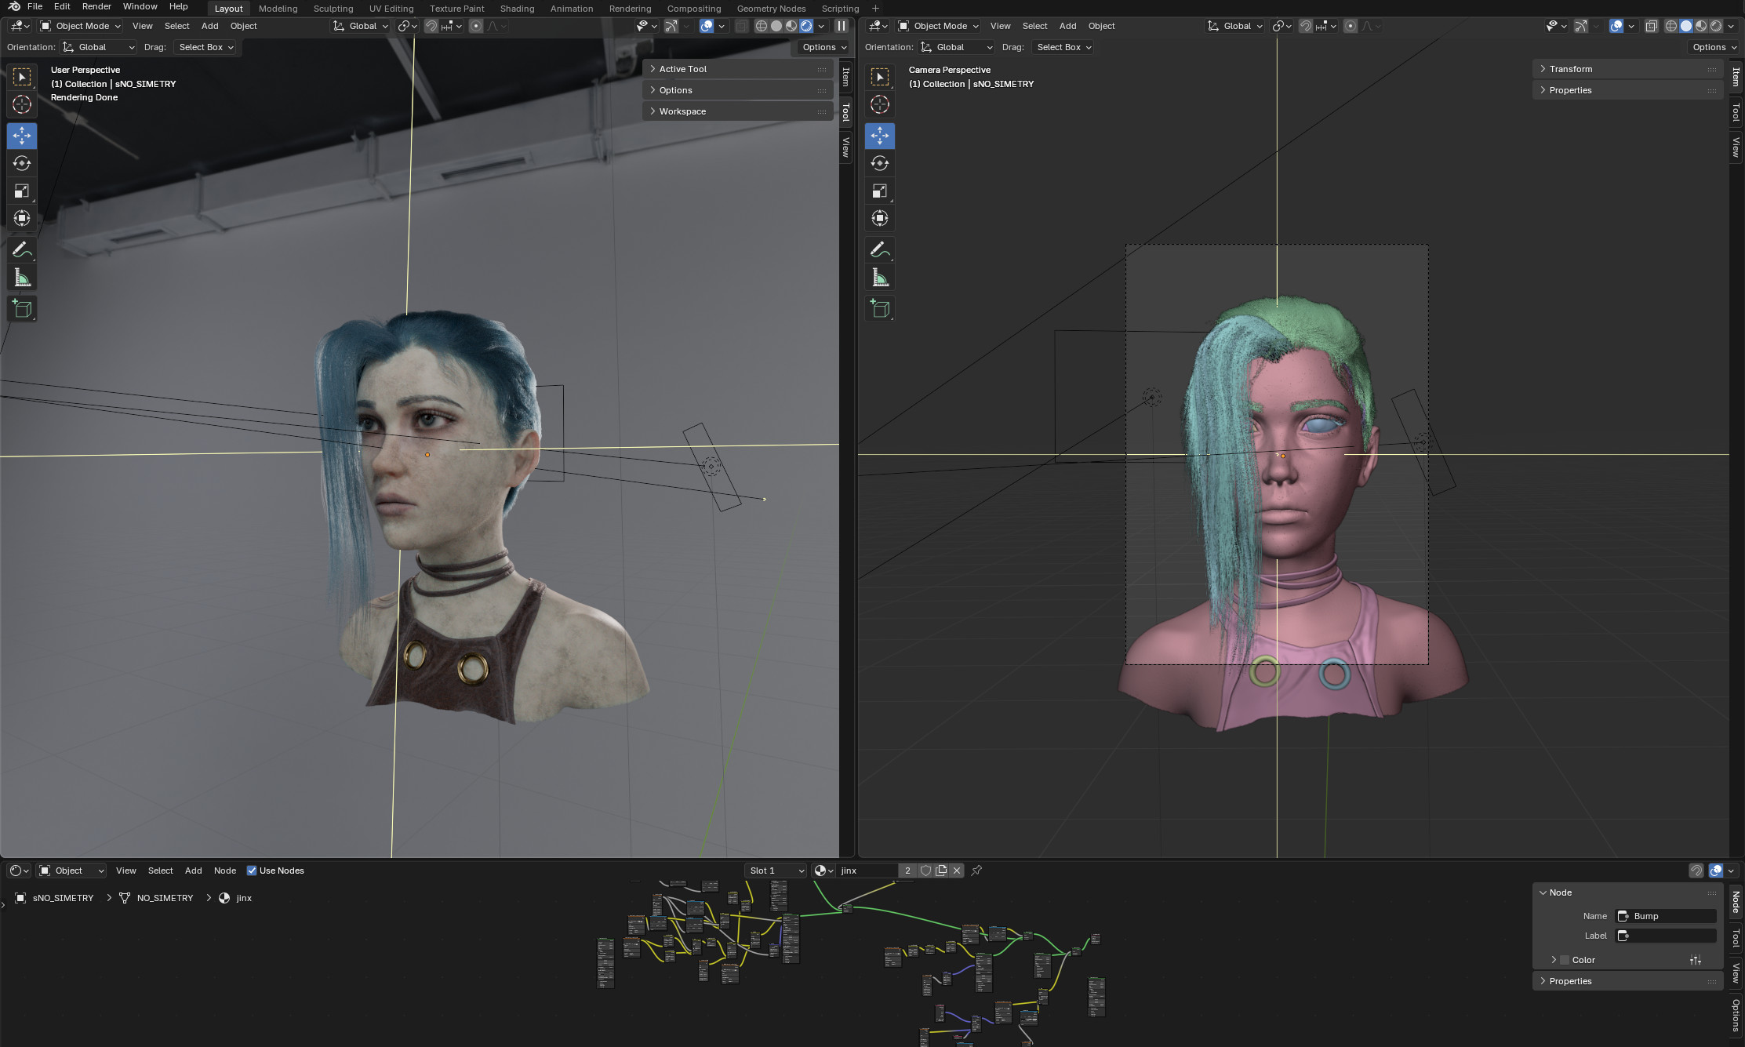Toggle snapping magnet in left viewport header
This screenshot has height=1047, width=1745.
(x=431, y=26)
